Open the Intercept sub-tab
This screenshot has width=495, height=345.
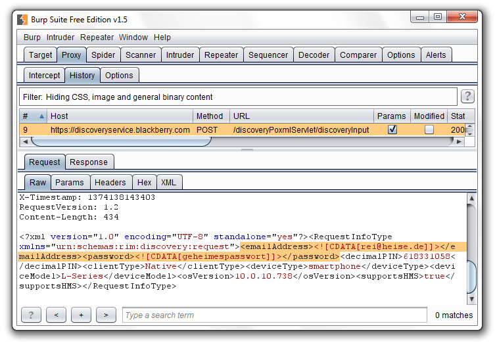coord(44,76)
